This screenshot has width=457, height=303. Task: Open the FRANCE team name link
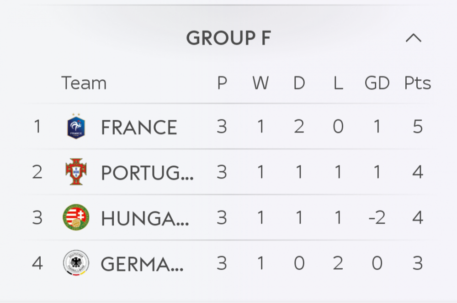[x=139, y=128]
